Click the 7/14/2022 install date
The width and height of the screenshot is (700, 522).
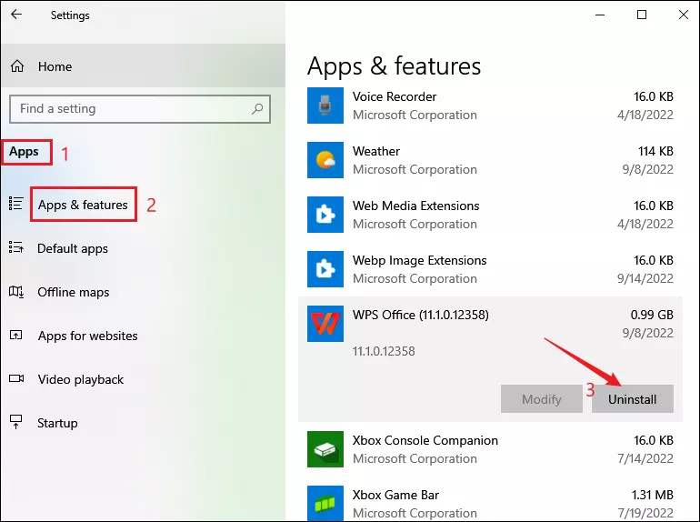pos(645,458)
